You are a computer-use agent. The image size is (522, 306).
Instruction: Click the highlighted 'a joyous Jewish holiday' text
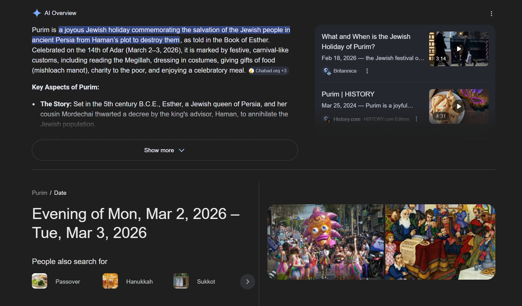point(161,35)
